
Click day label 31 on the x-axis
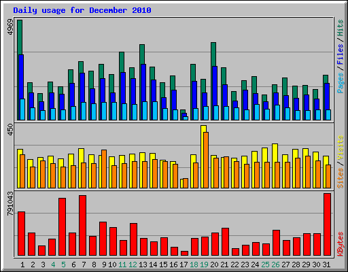(x=326, y=265)
